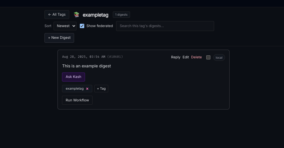This screenshot has height=148, width=284.
Task: Click the This is an example digest text
Action: pyautogui.click(x=87, y=66)
